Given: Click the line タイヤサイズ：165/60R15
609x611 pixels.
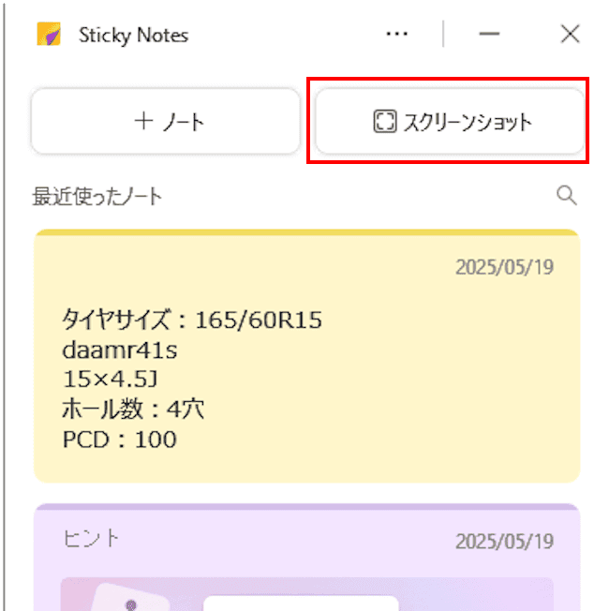Looking at the screenshot, I should pos(192,320).
